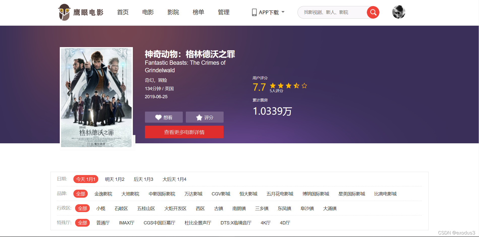Focus the 找影视剧、影人、影院 search box
The height and width of the screenshot is (237, 479).
coord(332,12)
